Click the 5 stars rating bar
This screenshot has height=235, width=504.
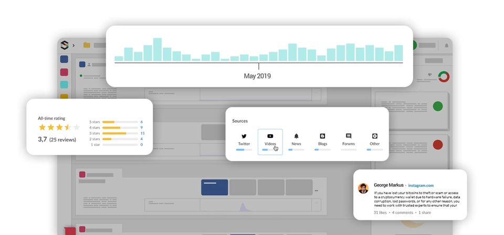tap(120, 122)
